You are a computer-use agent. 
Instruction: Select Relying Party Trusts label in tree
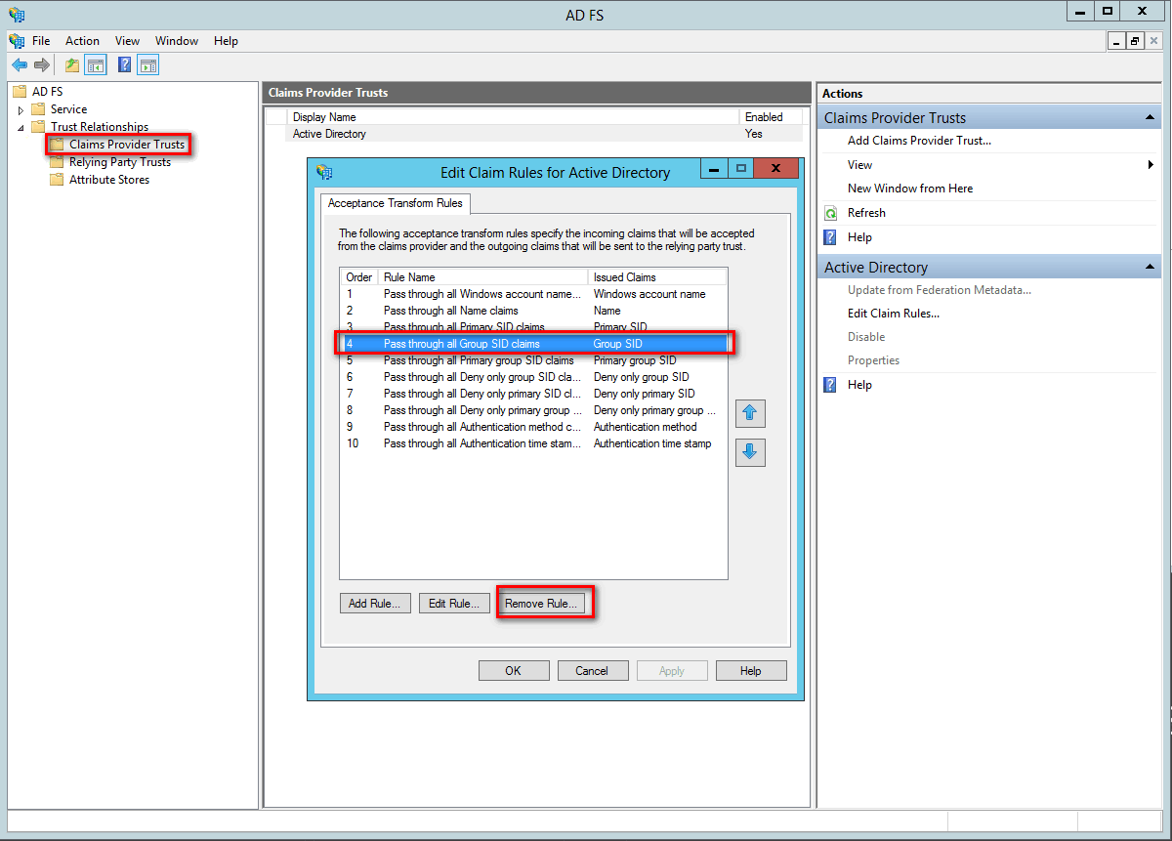click(120, 162)
